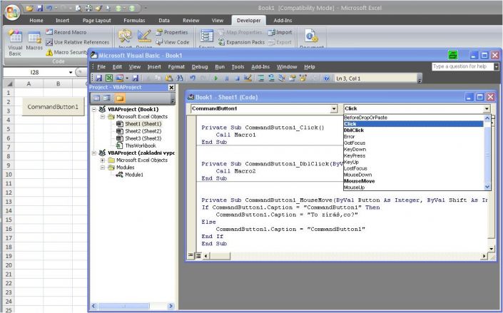Open the Page Layout ribbon tab

click(x=96, y=20)
